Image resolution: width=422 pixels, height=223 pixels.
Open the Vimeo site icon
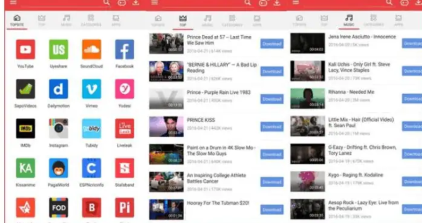click(91, 89)
